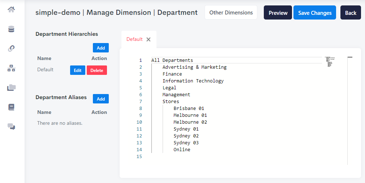
Task: Click the 'There are no aliases.' text
Action: [60, 123]
